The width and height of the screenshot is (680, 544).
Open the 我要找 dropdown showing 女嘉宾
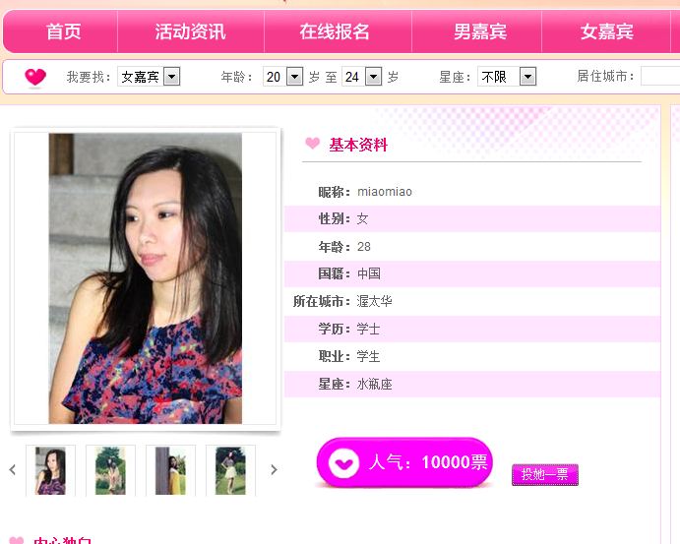149,77
